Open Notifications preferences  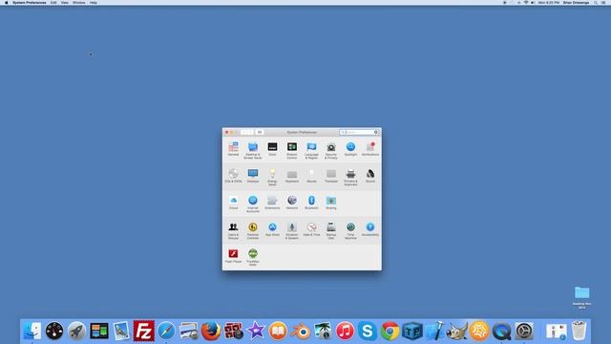click(370, 149)
